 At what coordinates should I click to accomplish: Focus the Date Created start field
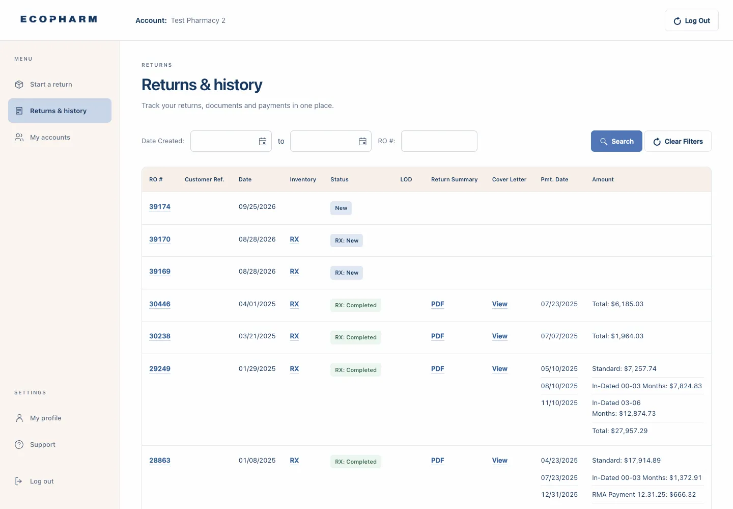pos(231,141)
